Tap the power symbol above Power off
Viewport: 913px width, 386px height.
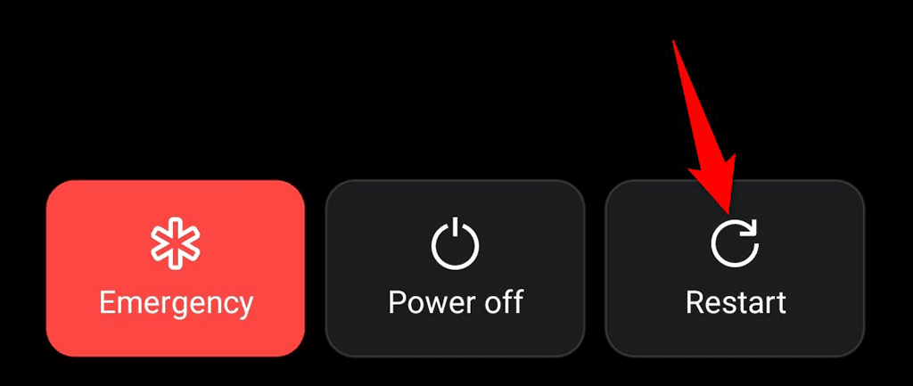point(456,243)
